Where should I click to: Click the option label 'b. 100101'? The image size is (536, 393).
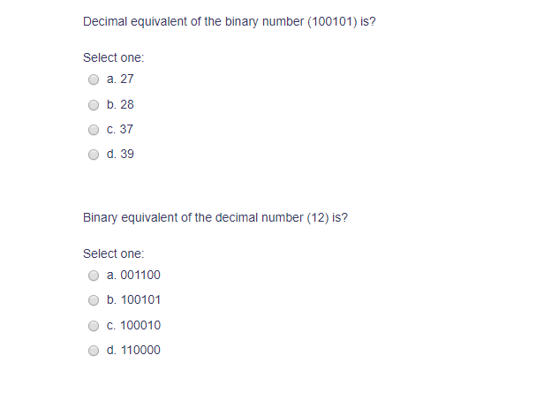coord(133,299)
